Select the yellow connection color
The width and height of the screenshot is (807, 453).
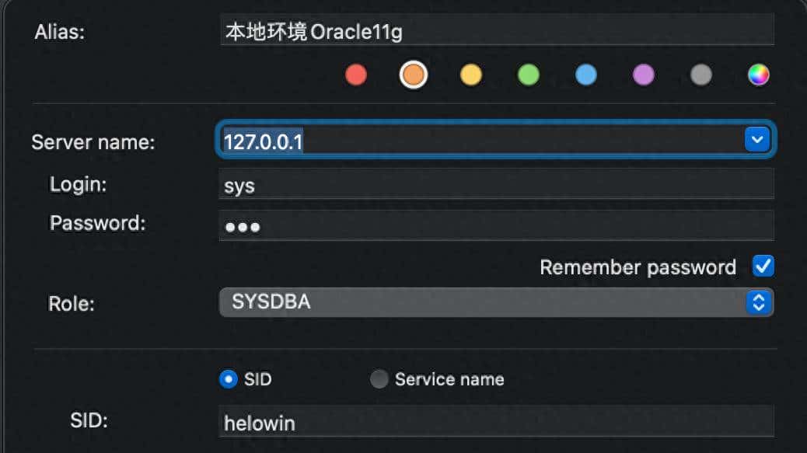click(x=470, y=75)
